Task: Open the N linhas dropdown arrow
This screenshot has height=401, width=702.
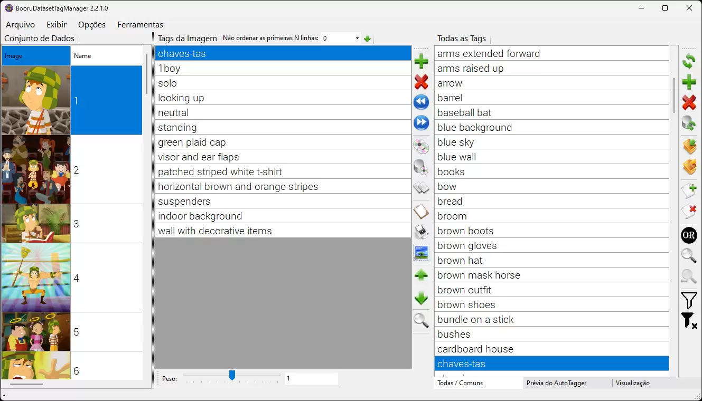Action: coord(357,39)
